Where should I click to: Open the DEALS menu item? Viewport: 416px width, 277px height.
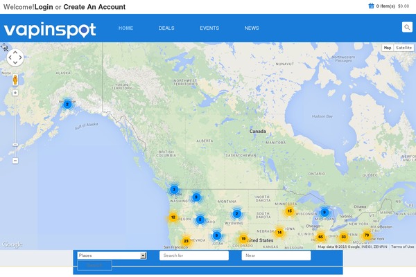[x=166, y=28]
